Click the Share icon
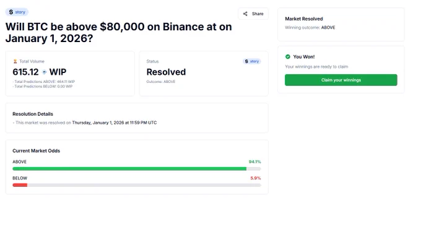This screenshot has width=421, height=240. point(245,14)
